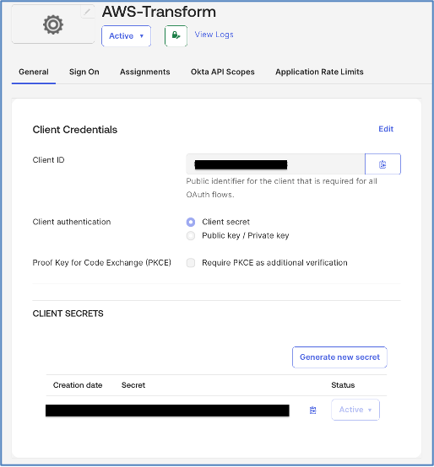The width and height of the screenshot is (434, 467).
Task: Open the secret's Active status dropdown
Action: (355, 410)
